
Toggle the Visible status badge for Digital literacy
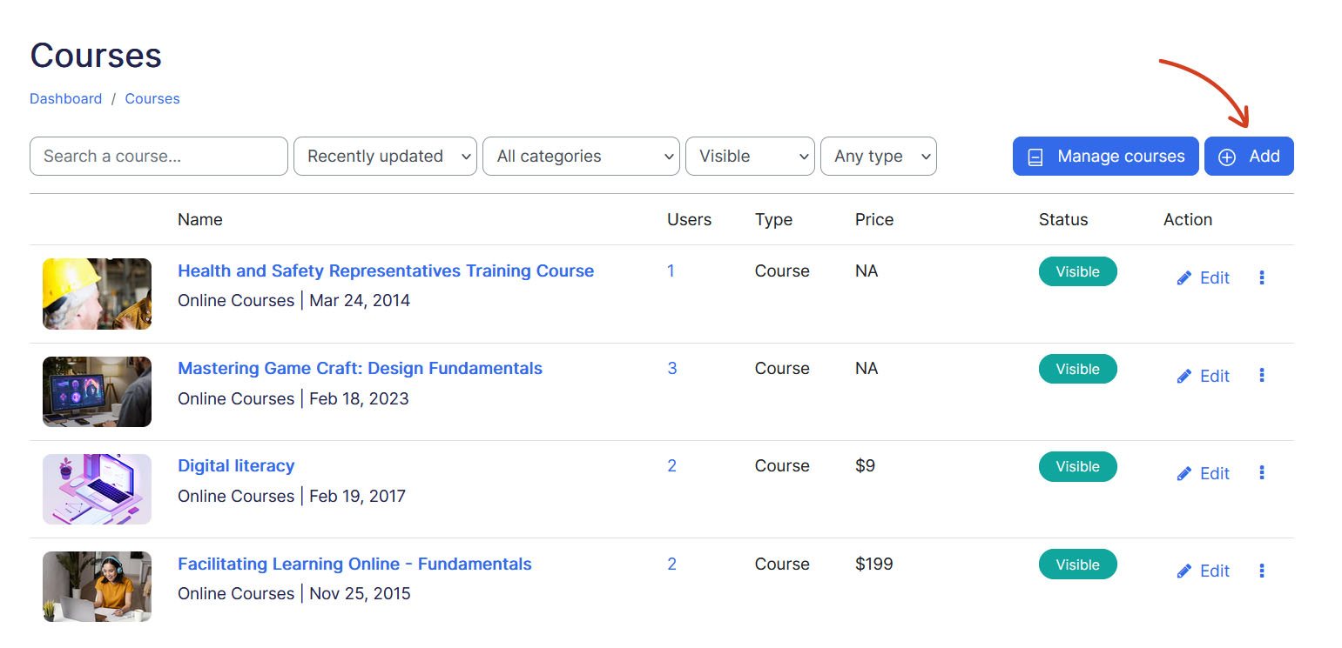1077,466
